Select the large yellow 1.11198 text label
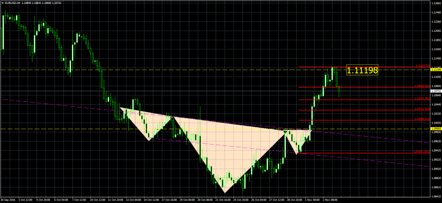This screenshot has width=442, height=203. click(362, 70)
